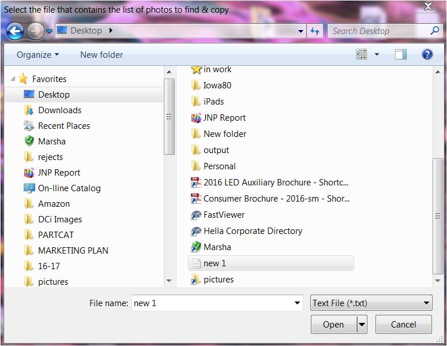This screenshot has height=346, width=447.
Task: Open the Text File (*.txt) filter dropdown
Action: click(371, 303)
